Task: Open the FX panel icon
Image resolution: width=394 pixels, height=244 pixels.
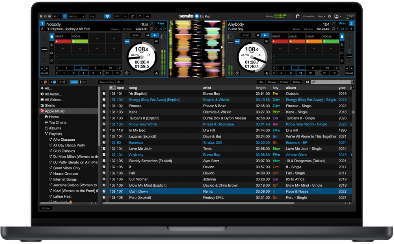Action: pos(125,16)
